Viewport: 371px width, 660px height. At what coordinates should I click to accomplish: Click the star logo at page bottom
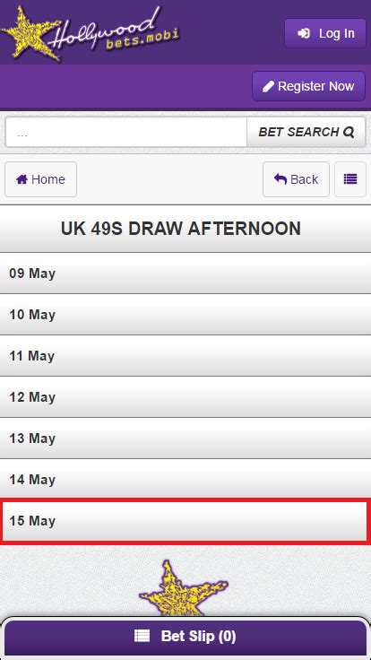[x=184, y=588]
